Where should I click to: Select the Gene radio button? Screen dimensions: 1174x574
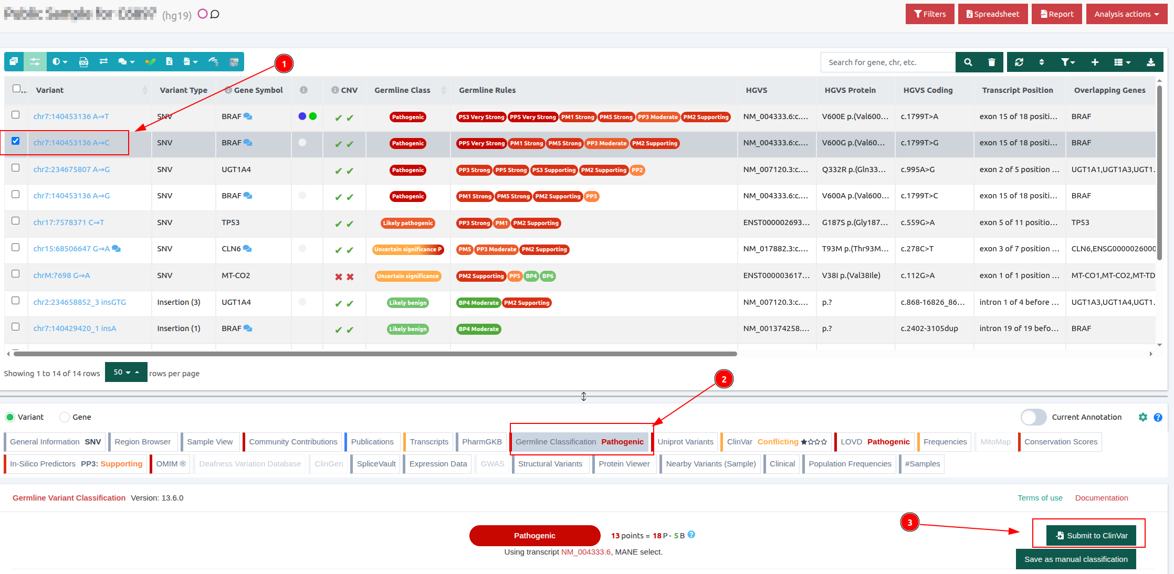[65, 417]
